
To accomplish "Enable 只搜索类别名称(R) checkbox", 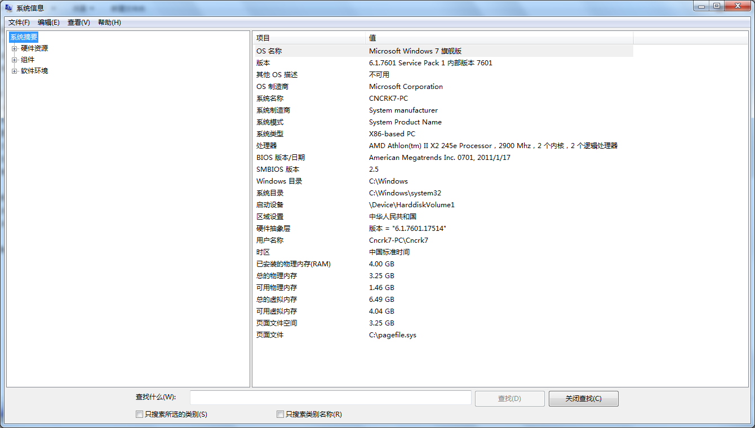I will pos(280,414).
